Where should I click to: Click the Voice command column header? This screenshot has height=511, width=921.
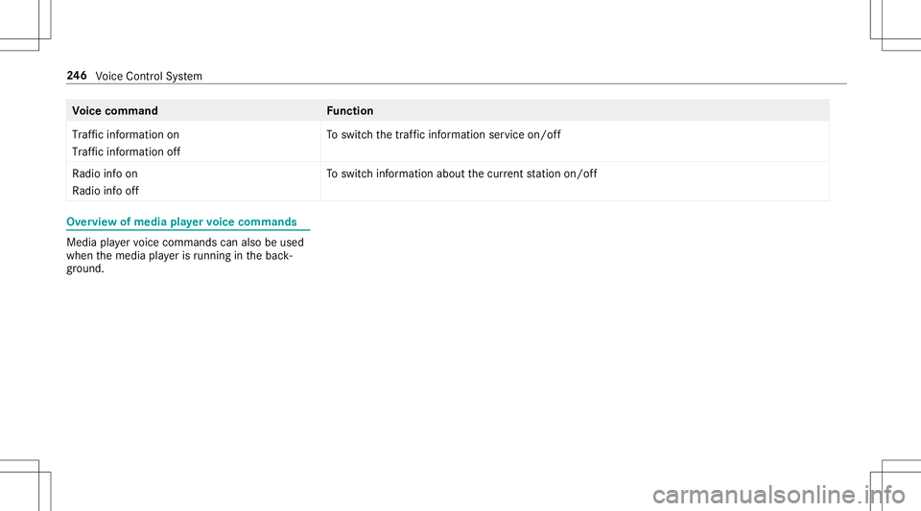(x=115, y=111)
